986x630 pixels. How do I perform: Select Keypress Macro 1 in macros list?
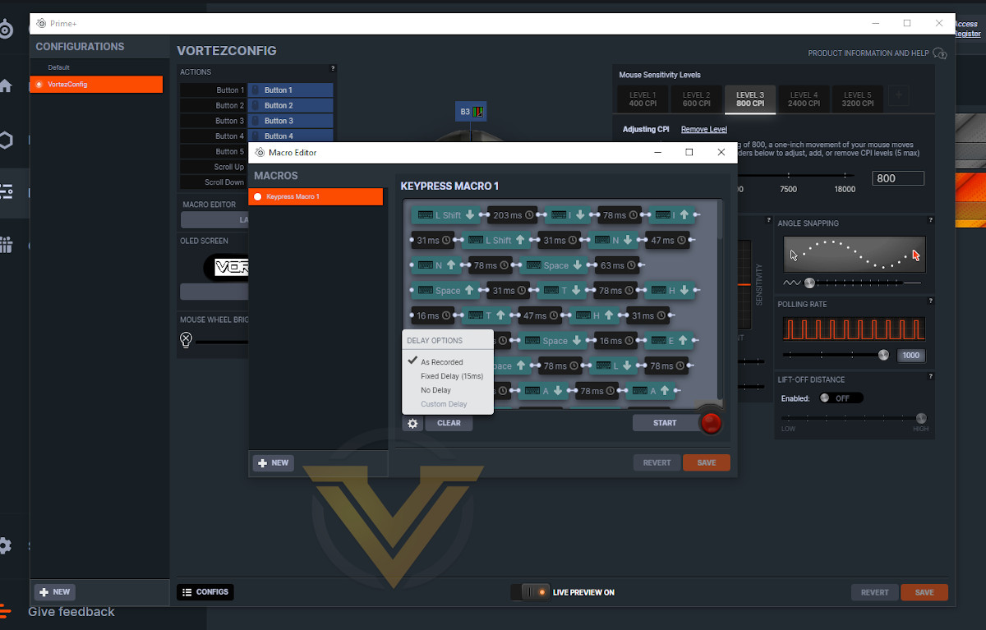coord(316,197)
